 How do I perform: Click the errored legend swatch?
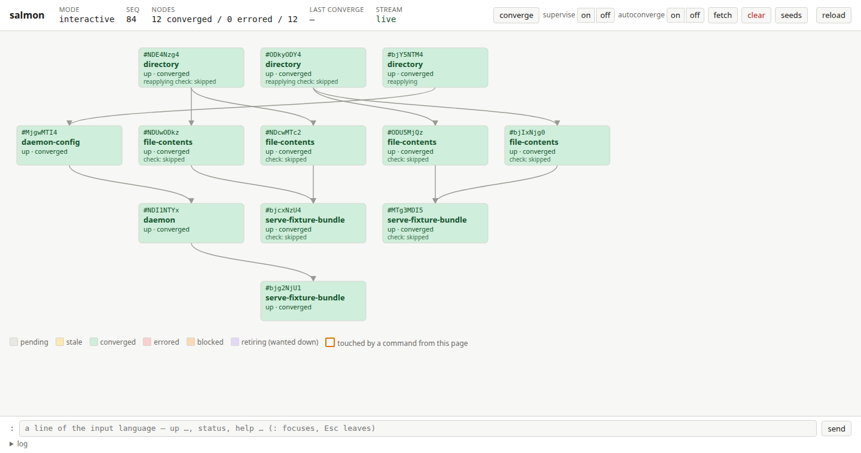point(147,342)
